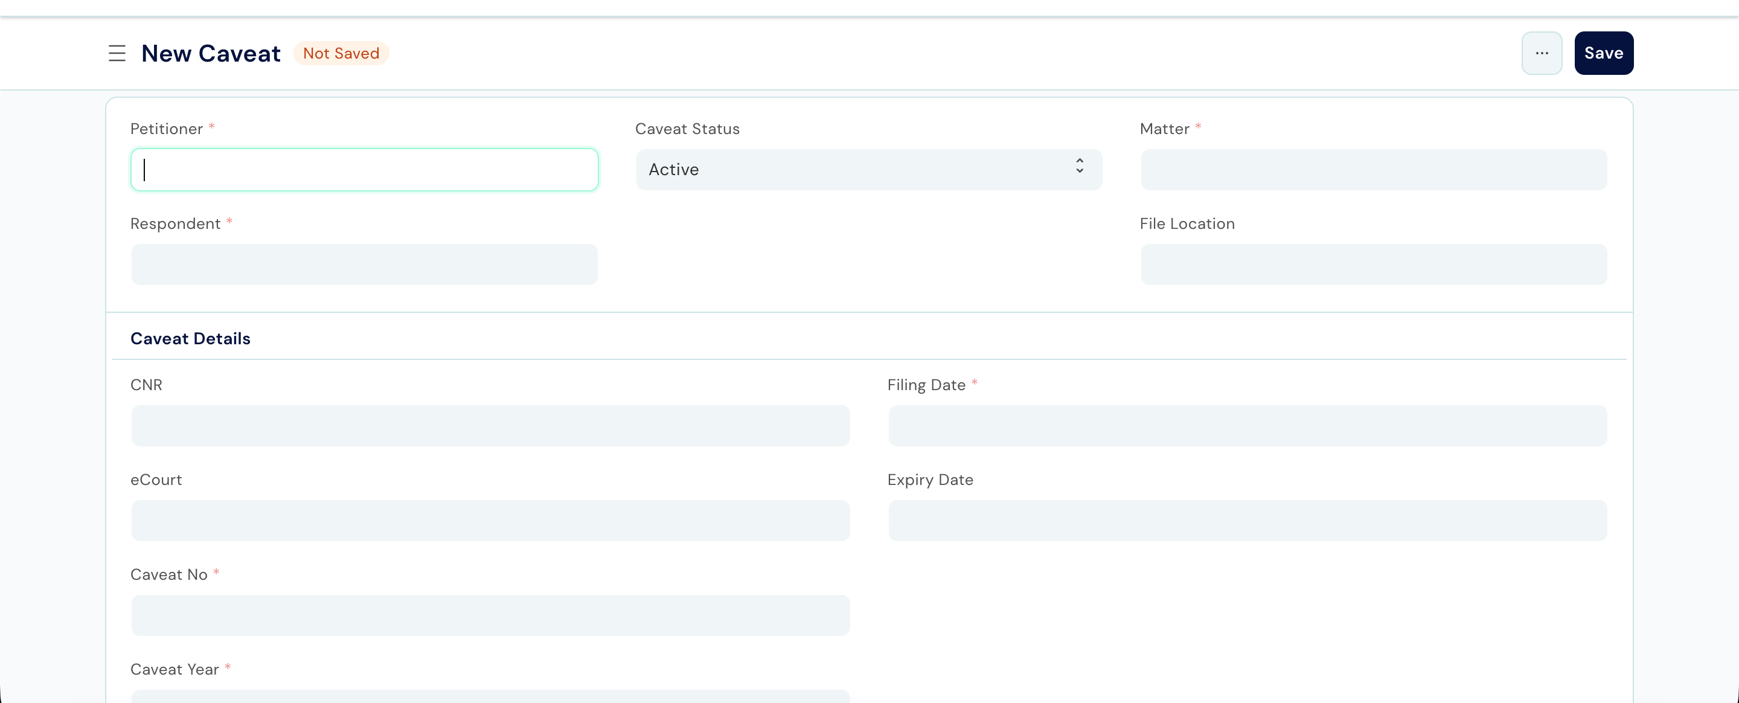Viewport: 1739px width, 703px height.
Task: Click the Petitioner field label
Action: click(x=167, y=129)
